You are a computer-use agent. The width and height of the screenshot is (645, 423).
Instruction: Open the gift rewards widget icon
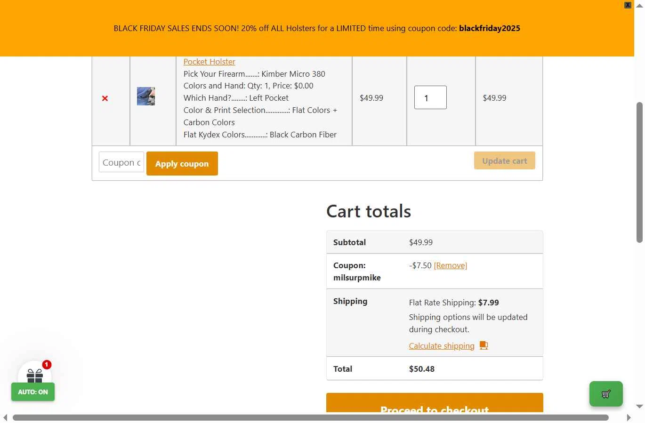click(x=35, y=375)
